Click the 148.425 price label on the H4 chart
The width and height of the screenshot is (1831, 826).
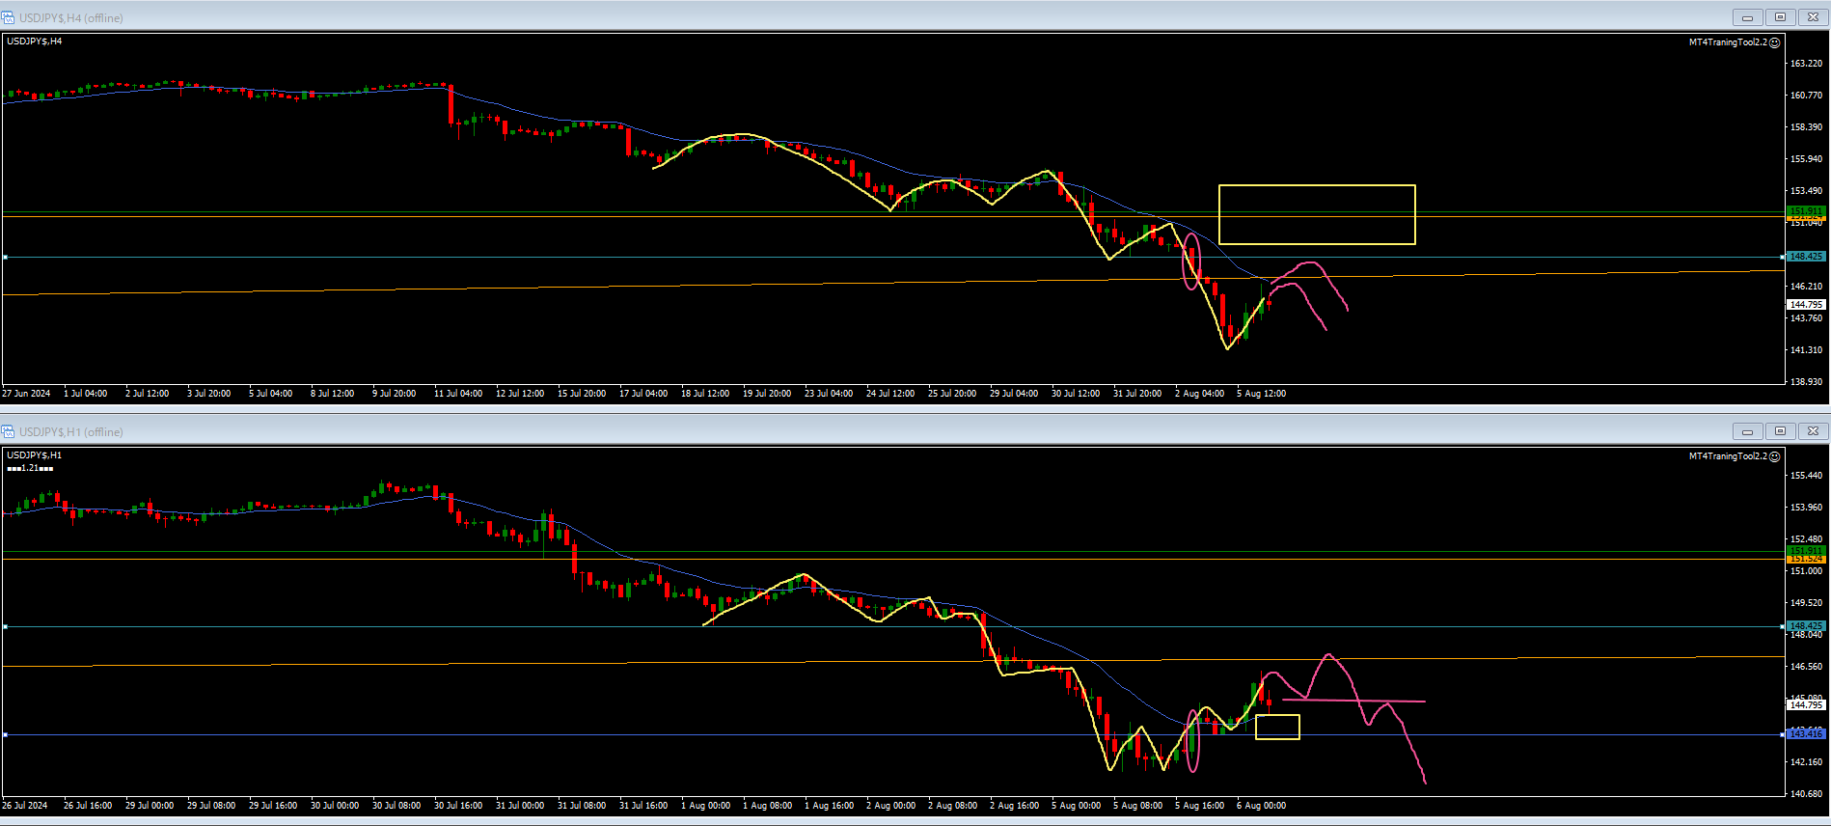coord(1806,257)
